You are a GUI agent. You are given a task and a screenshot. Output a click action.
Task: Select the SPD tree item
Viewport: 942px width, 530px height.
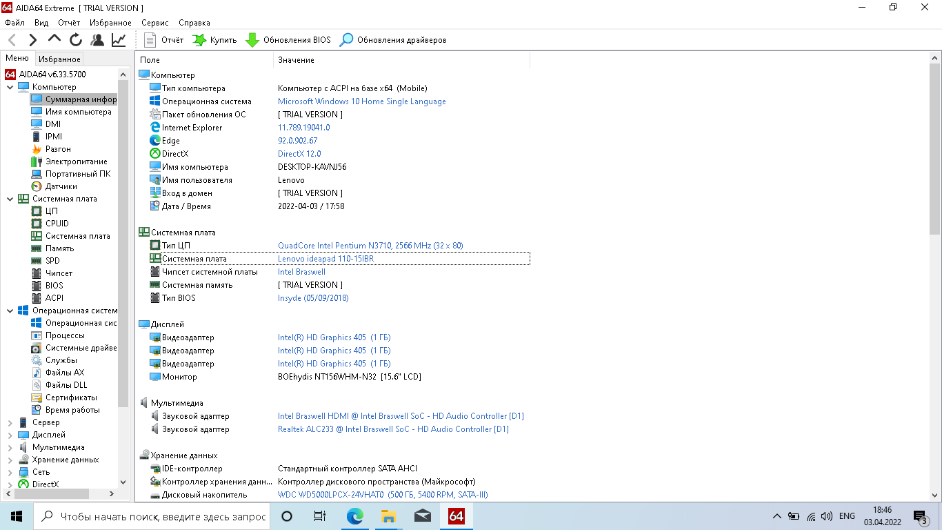[x=46, y=261]
